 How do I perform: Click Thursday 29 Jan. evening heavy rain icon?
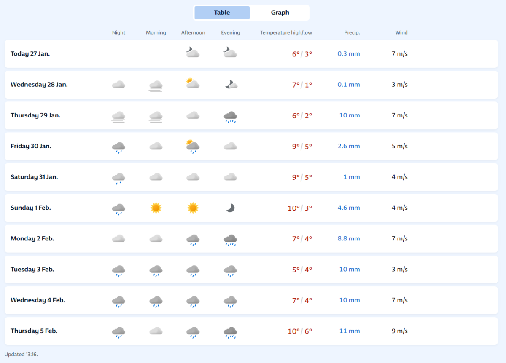point(230,116)
